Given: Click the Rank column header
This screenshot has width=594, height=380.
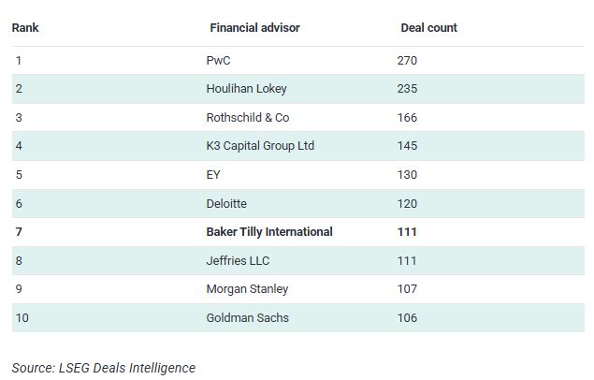Looking at the screenshot, I should pyautogui.click(x=25, y=28).
